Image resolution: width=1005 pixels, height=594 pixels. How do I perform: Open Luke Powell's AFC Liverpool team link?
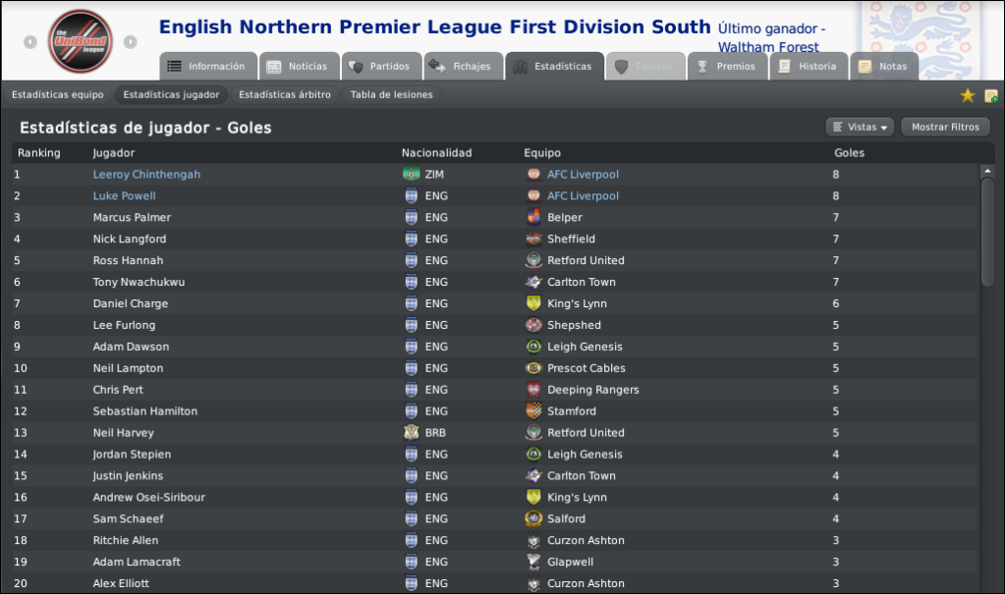[x=583, y=195]
